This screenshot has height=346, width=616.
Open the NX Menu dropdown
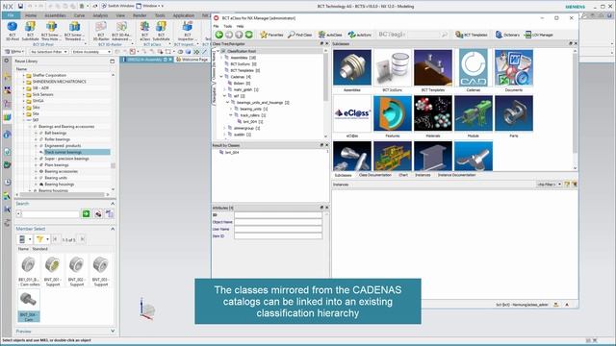pos(15,52)
